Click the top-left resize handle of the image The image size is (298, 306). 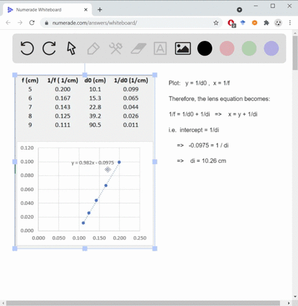(15, 75)
